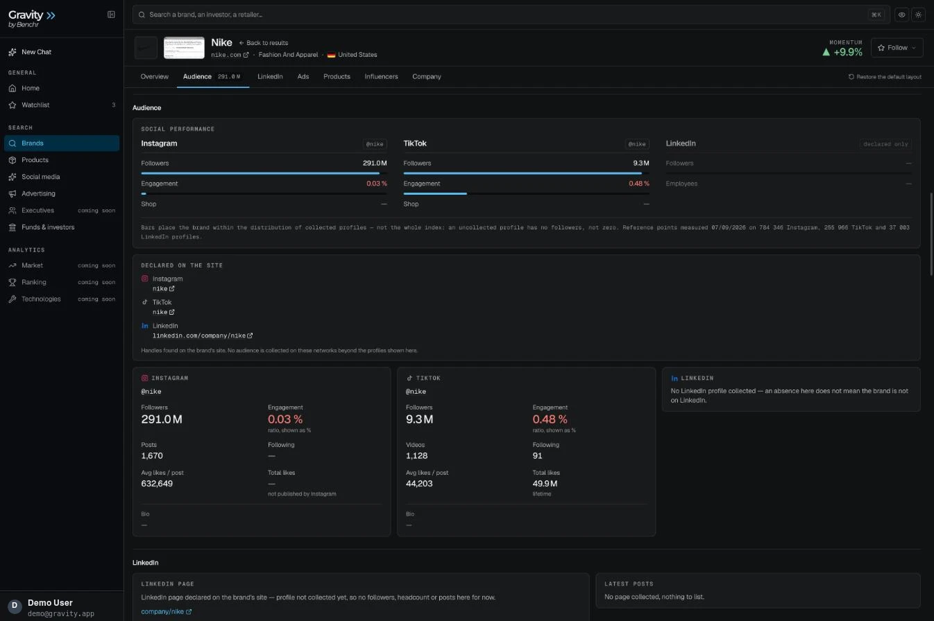Click the Ranking trophy icon
This screenshot has width=934, height=621.
tap(12, 282)
